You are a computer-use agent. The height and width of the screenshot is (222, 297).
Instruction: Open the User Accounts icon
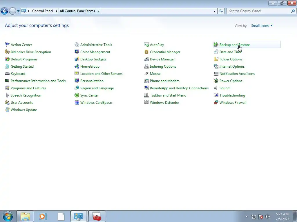(7, 103)
